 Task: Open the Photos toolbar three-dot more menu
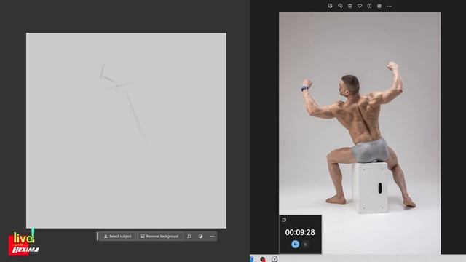(389, 6)
